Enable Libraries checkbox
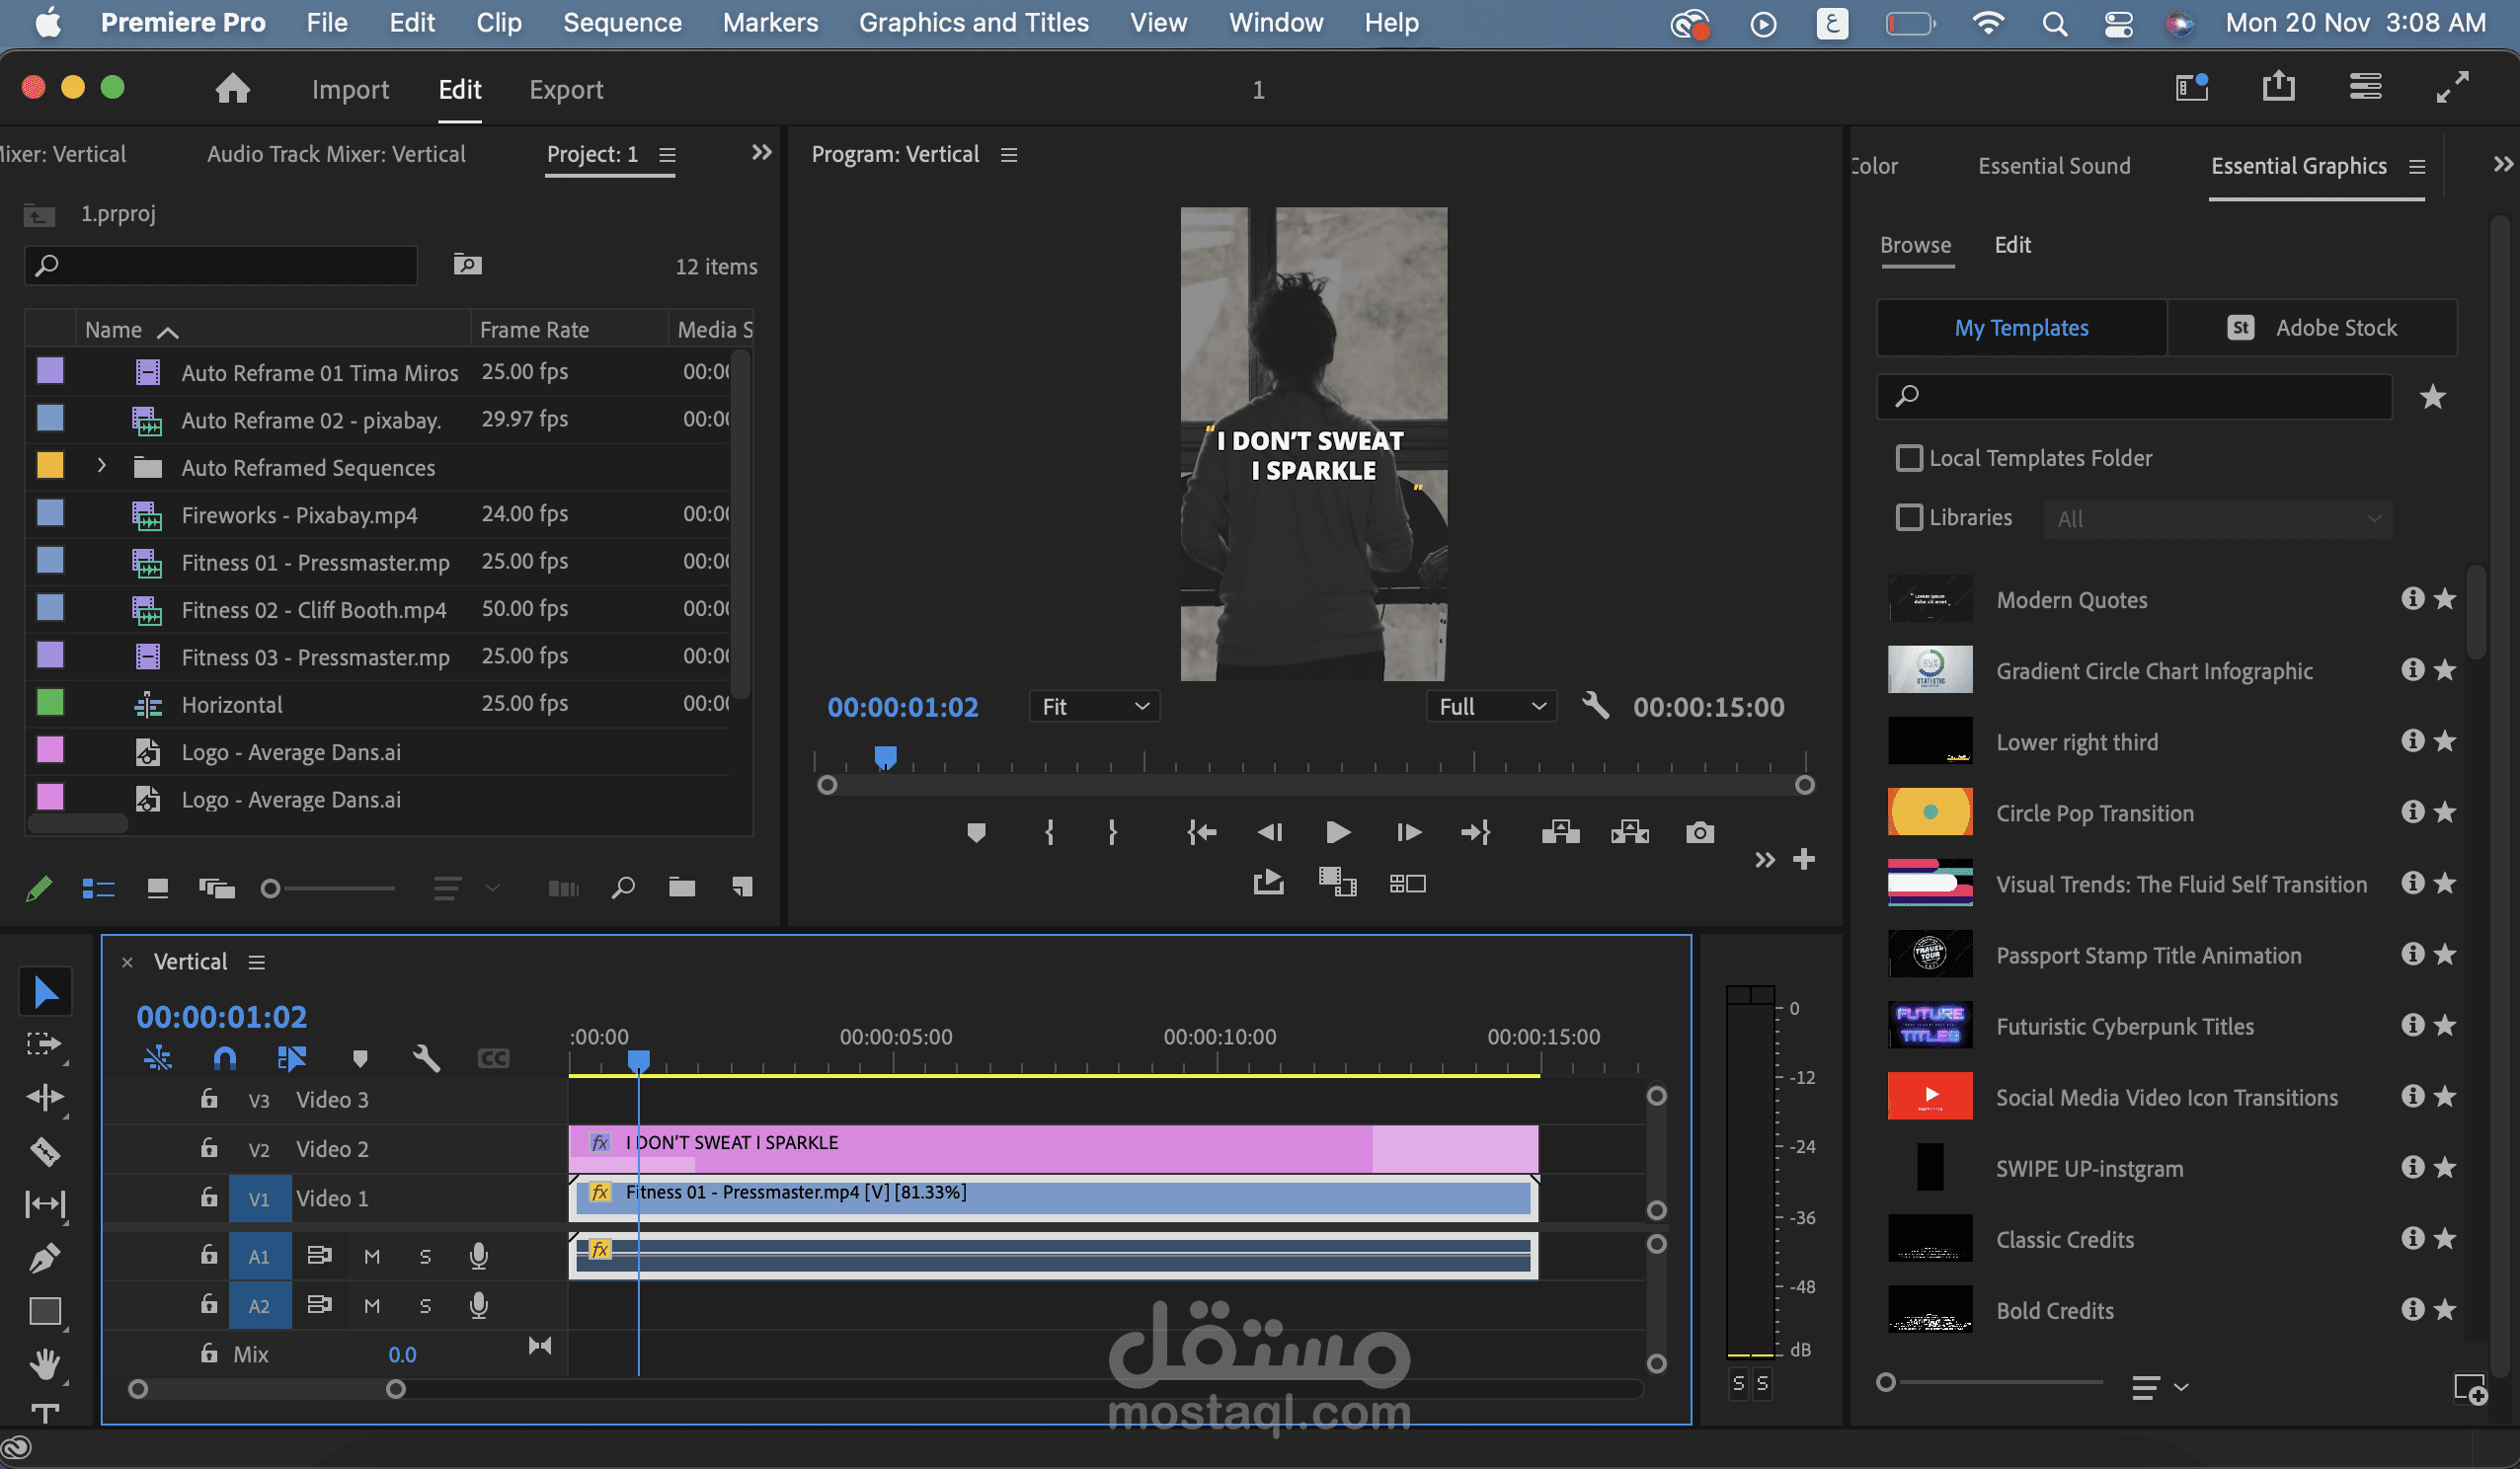Screen dimensions: 2520x1469 1909,517
